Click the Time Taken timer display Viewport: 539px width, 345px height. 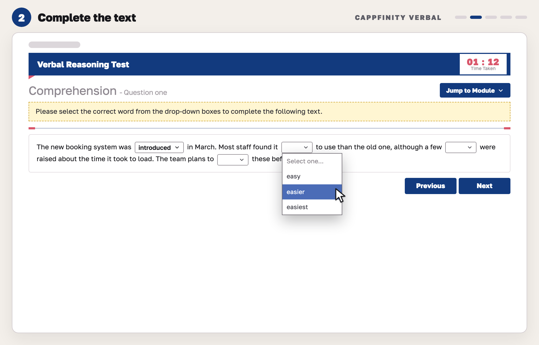tap(483, 64)
